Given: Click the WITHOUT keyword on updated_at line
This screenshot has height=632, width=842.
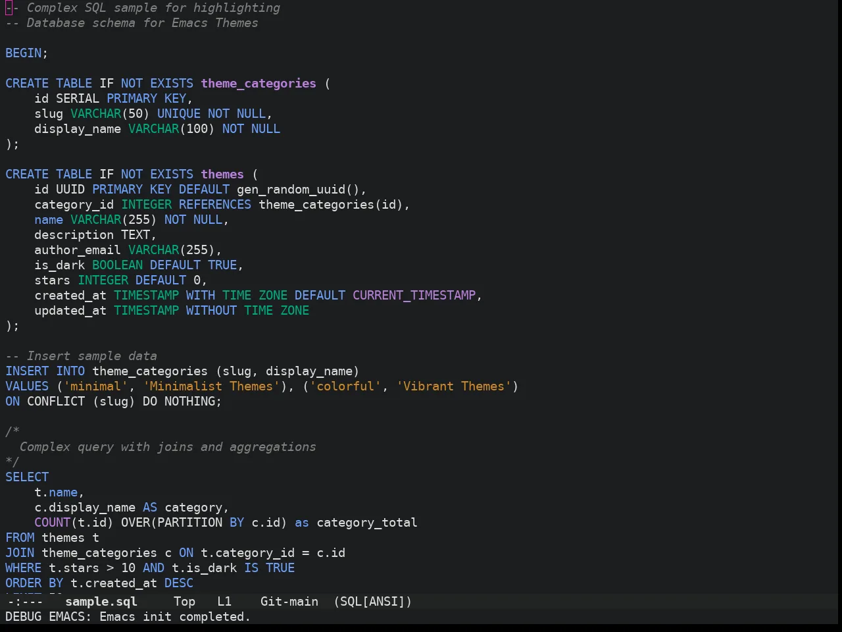Looking at the screenshot, I should pos(211,310).
